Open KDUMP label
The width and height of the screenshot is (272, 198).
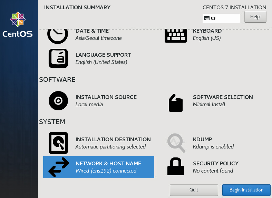coord(202,140)
